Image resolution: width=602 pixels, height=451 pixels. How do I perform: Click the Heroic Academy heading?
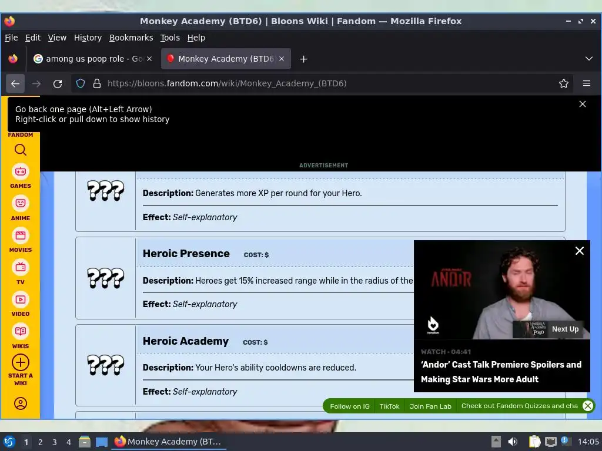coord(185,341)
